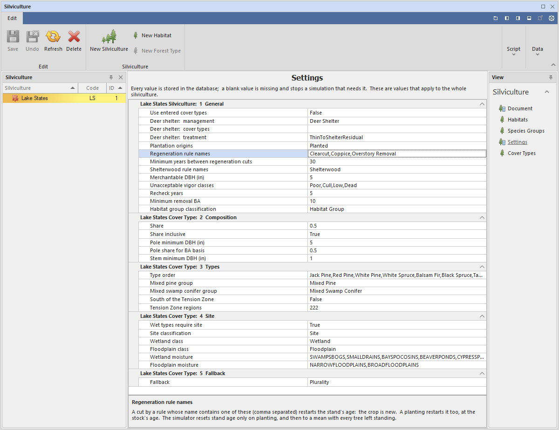Open the Species Groups link
The width and height of the screenshot is (559, 430).
click(526, 131)
